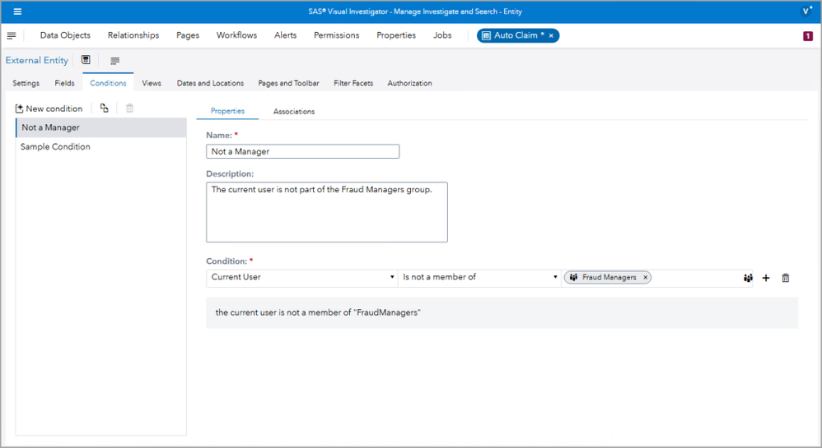Open the user profile V icon
This screenshot has height=448, width=822.
(x=806, y=11)
